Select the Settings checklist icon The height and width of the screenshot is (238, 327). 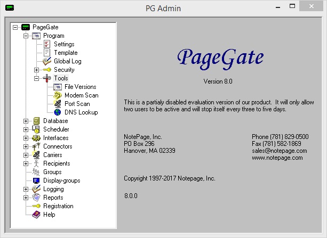coord(47,44)
